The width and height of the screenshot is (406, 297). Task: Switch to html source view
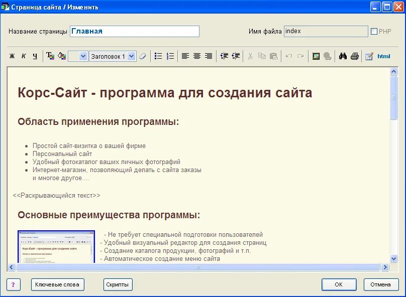384,56
